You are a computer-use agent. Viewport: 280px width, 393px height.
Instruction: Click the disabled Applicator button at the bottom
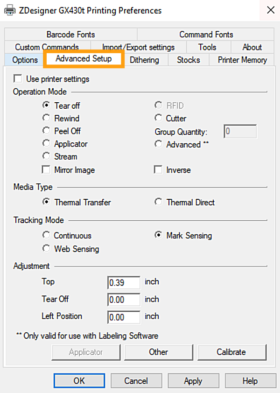tap(86, 352)
